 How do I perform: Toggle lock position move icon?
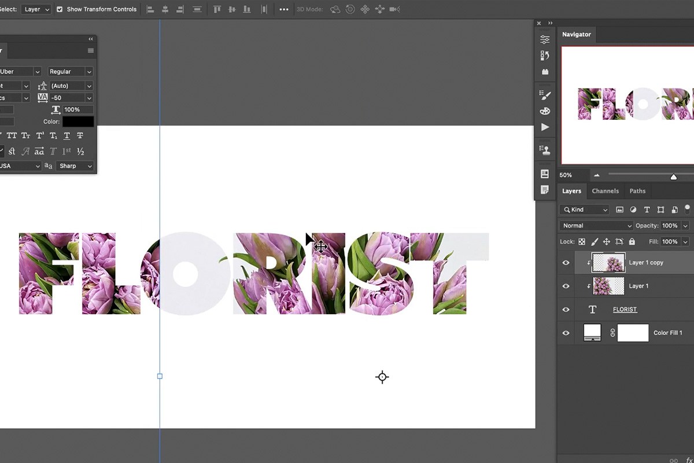click(x=607, y=241)
